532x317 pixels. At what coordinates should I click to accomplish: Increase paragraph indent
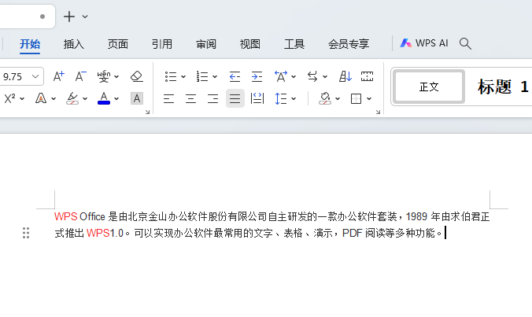(x=257, y=76)
